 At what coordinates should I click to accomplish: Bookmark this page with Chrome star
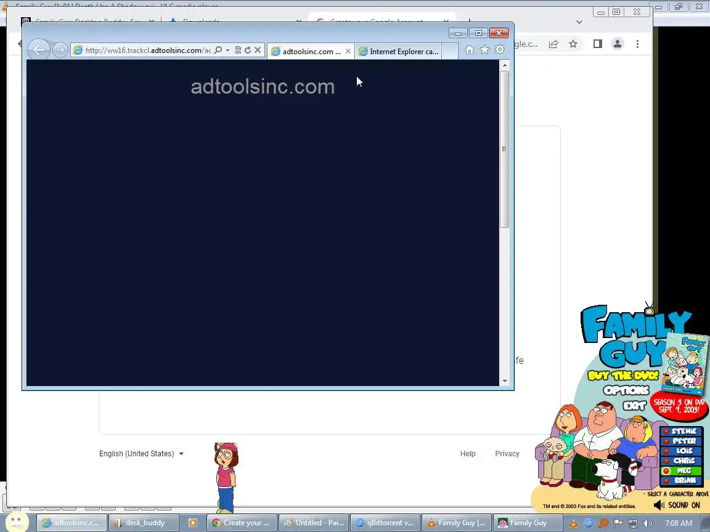tap(573, 44)
